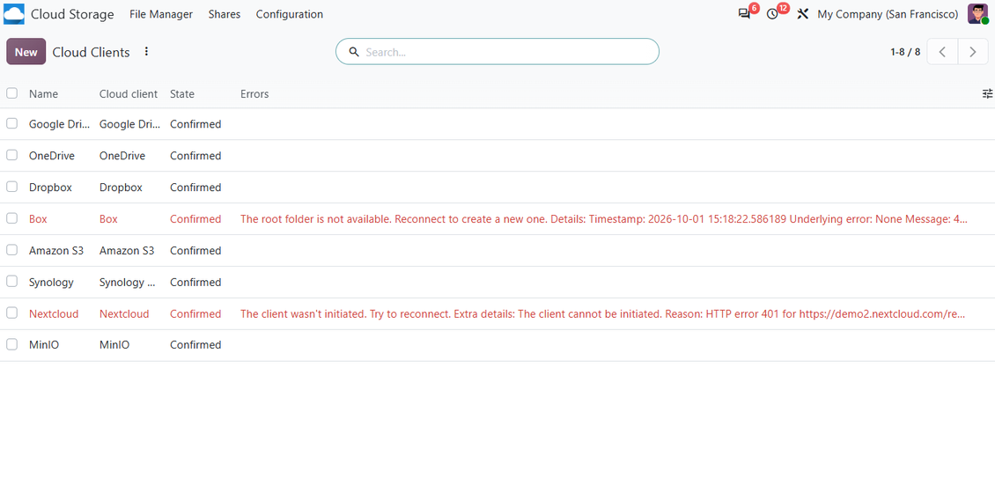Check the Nextcloud row checkbox
The height and width of the screenshot is (493, 995).
point(12,313)
